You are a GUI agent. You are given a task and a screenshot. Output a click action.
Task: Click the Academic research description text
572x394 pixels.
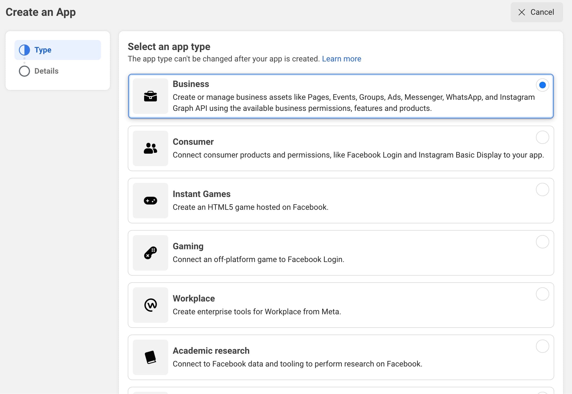[x=297, y=364]
